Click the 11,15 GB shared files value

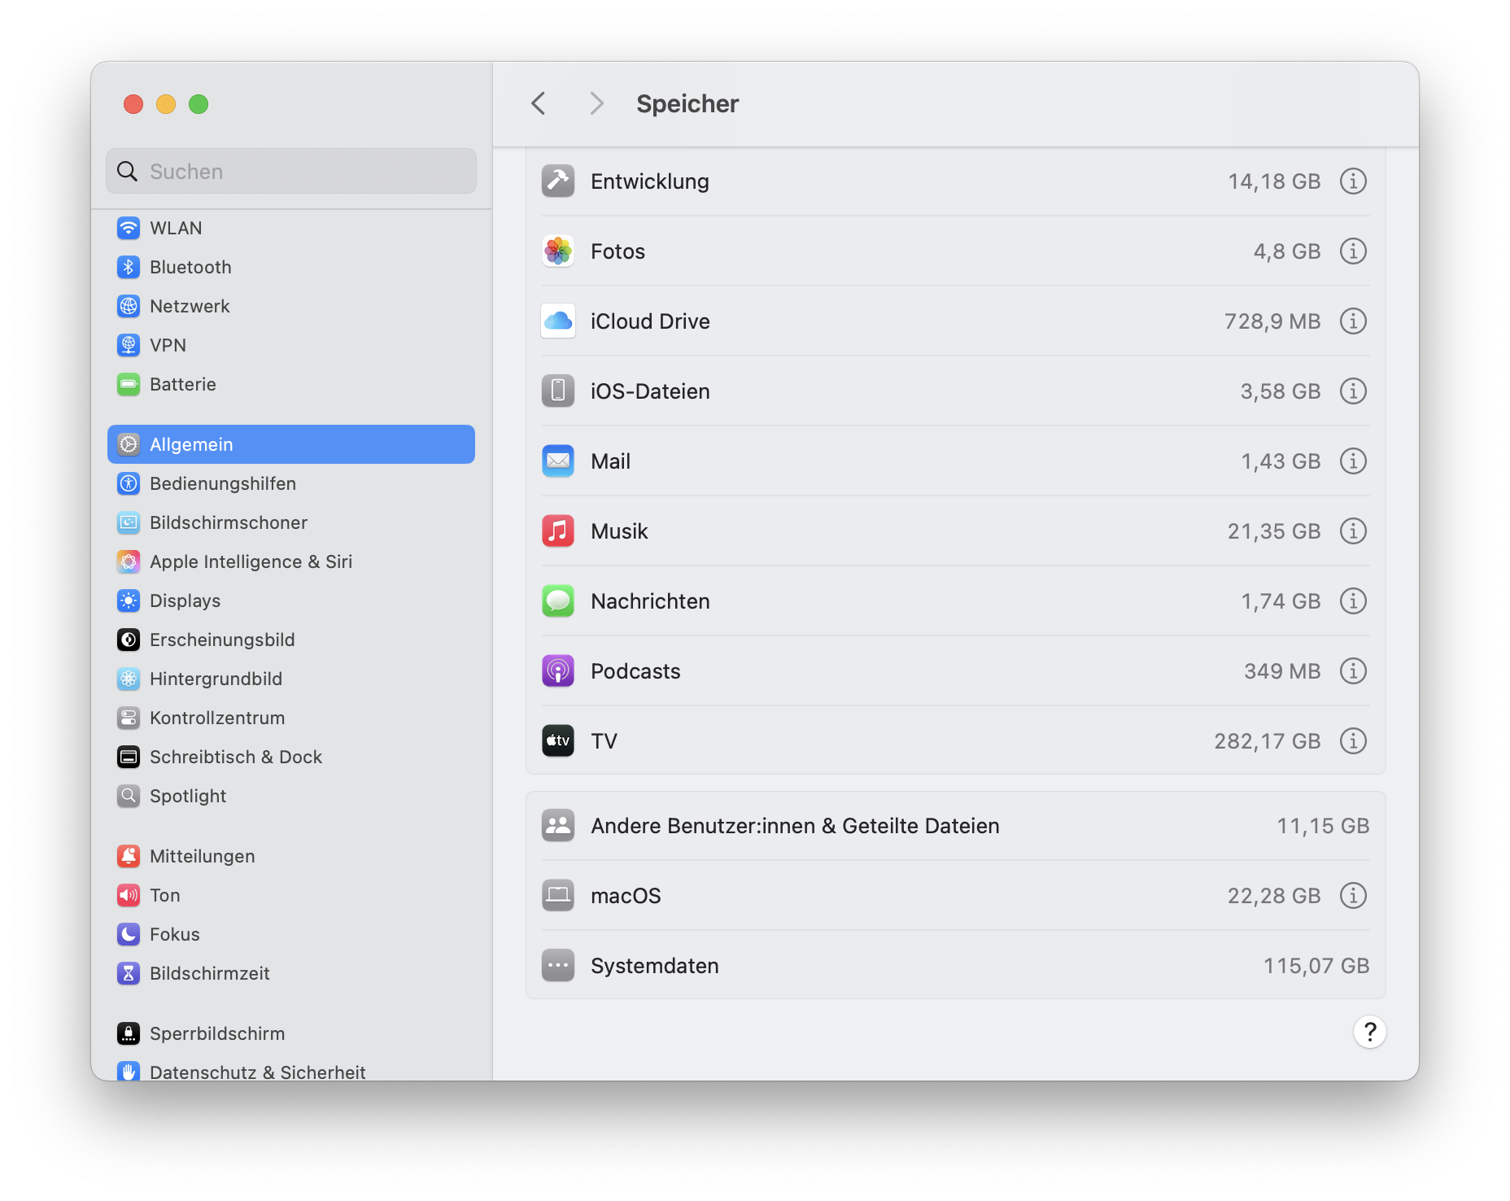1323,826
